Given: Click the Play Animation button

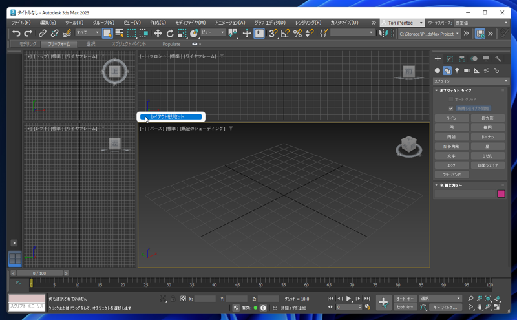Looking at the screenshot, I should tap(348, 299).
